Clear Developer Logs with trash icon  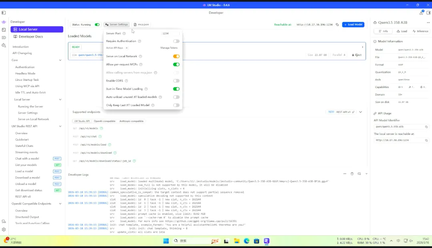pos(352,174)
